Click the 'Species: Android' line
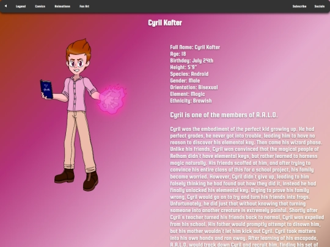The height and width of the screenshot is (247, 330). (189, 74)
